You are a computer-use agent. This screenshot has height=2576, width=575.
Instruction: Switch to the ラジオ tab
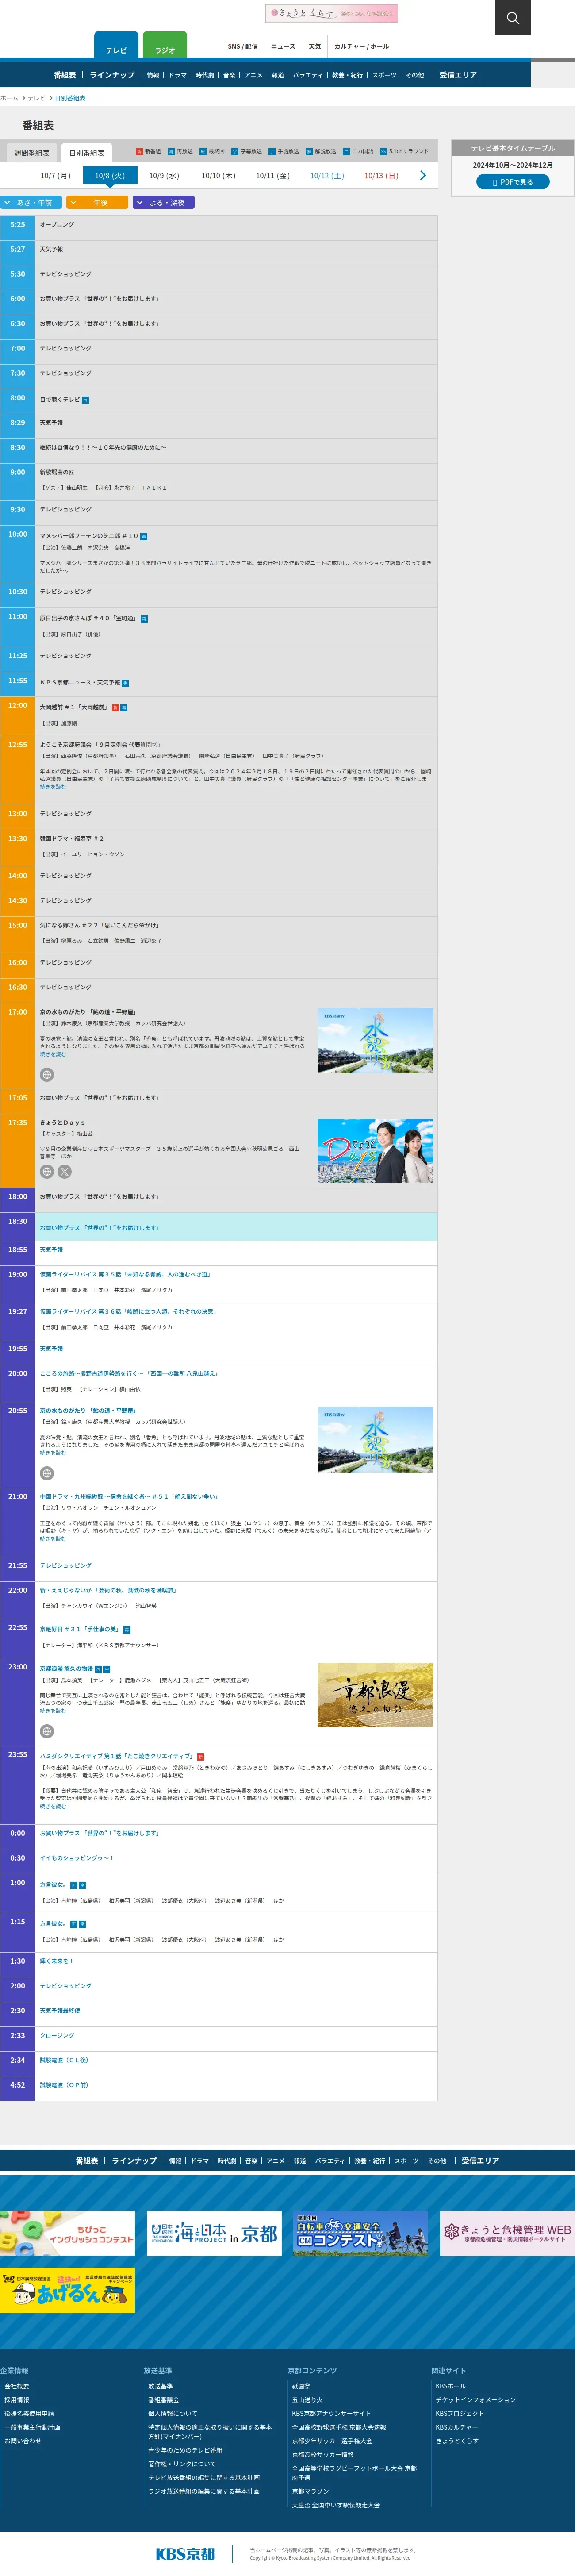pos(165,46)
